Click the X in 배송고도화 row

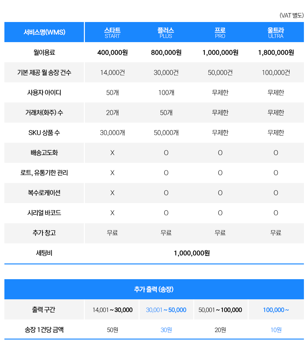[113, 153]
